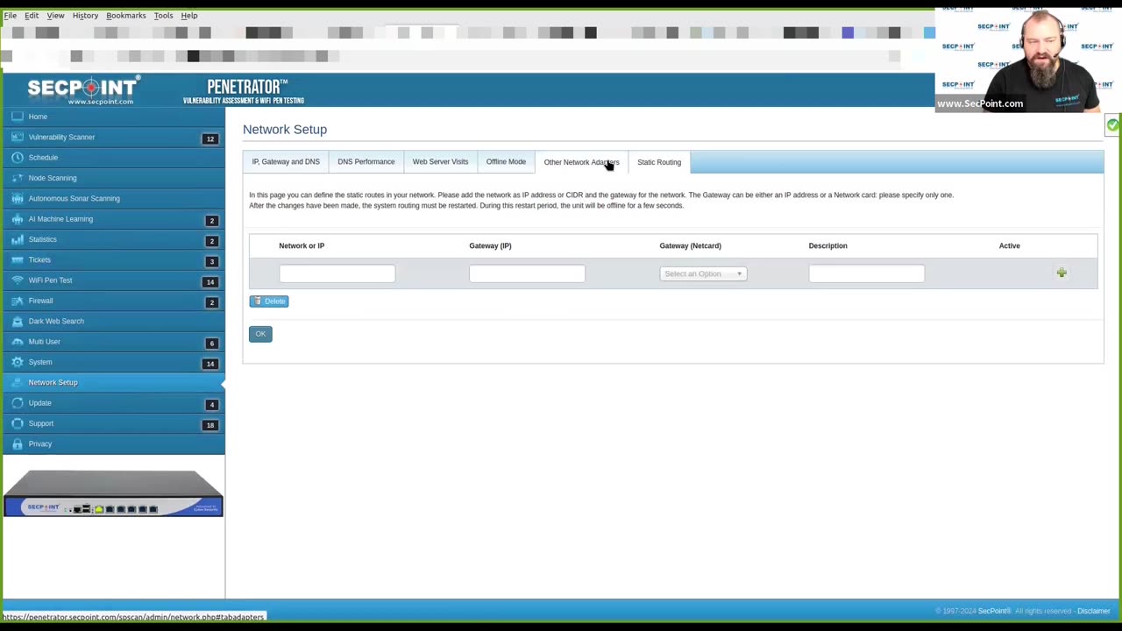Click the Vulnerability Scanner badge 12
Screen dimensions: 1122x631
tap(210, 138)
